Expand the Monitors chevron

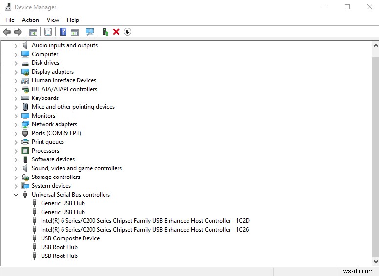pos(16,116)
